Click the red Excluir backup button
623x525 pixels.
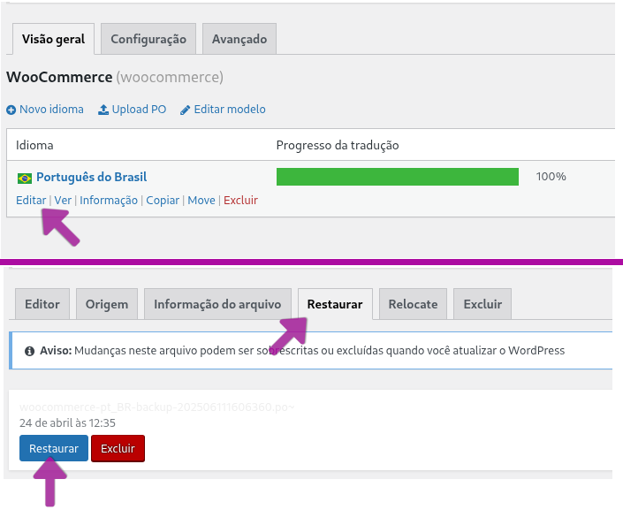(x=118, y=448)
